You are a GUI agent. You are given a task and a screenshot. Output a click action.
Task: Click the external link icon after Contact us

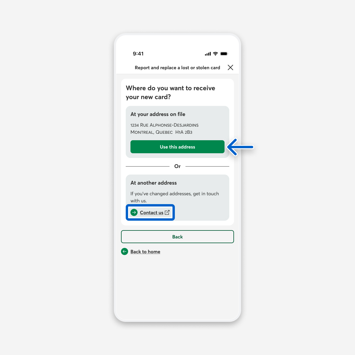pos(167,212)
